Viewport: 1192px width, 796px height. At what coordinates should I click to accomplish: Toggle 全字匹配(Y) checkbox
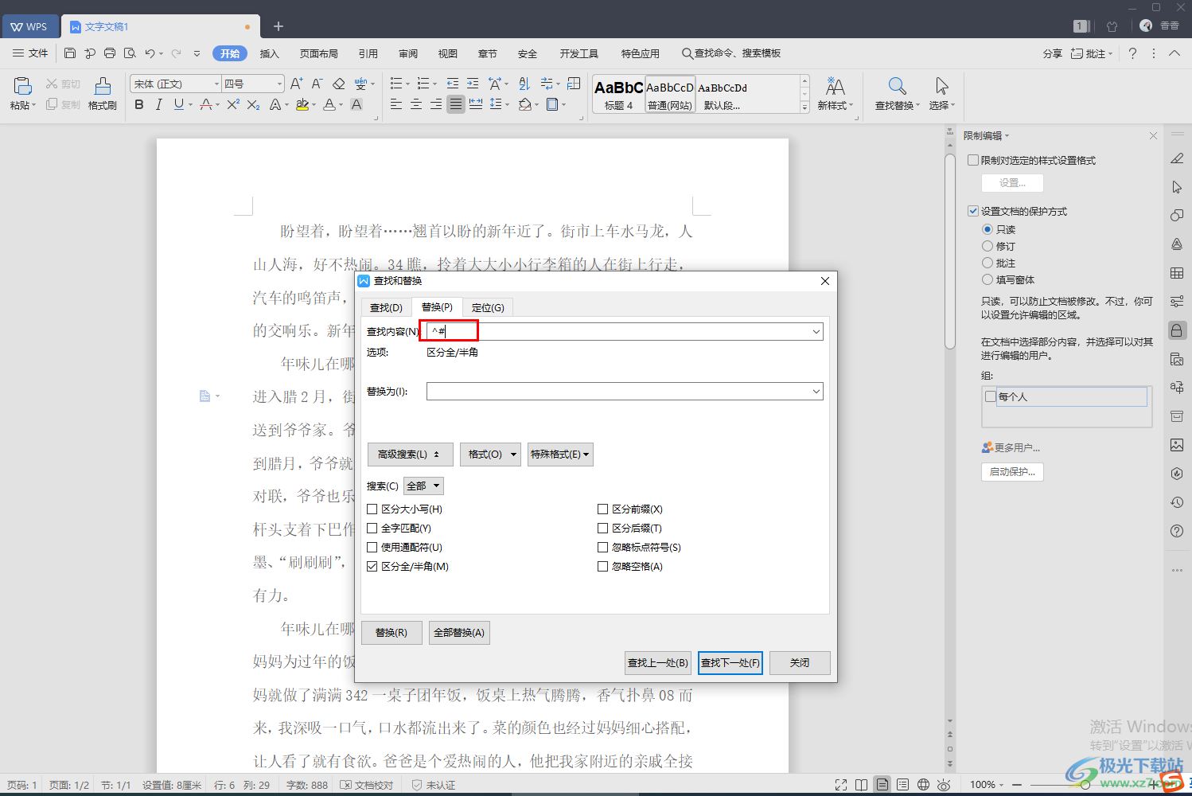tap(372, 529)
